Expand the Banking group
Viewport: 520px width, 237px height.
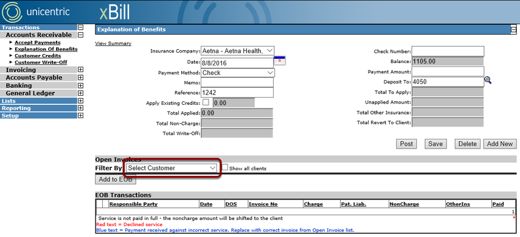(80, 85)
